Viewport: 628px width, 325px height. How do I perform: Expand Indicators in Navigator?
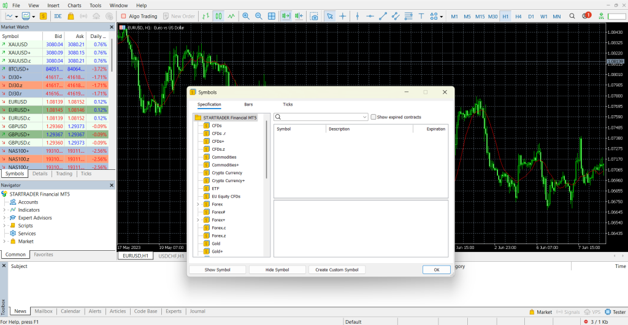click(x=4, y=210)
